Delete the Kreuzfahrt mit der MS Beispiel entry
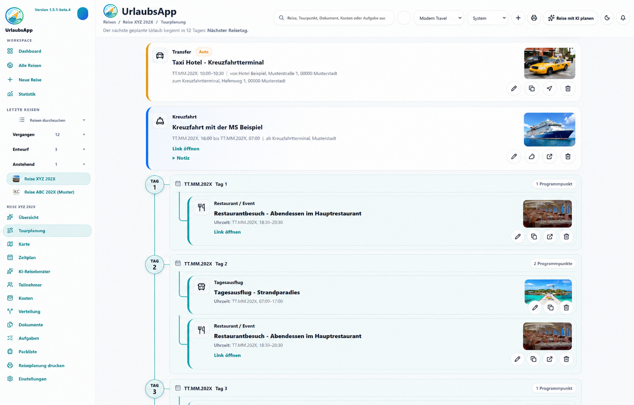 pos(568,157)
